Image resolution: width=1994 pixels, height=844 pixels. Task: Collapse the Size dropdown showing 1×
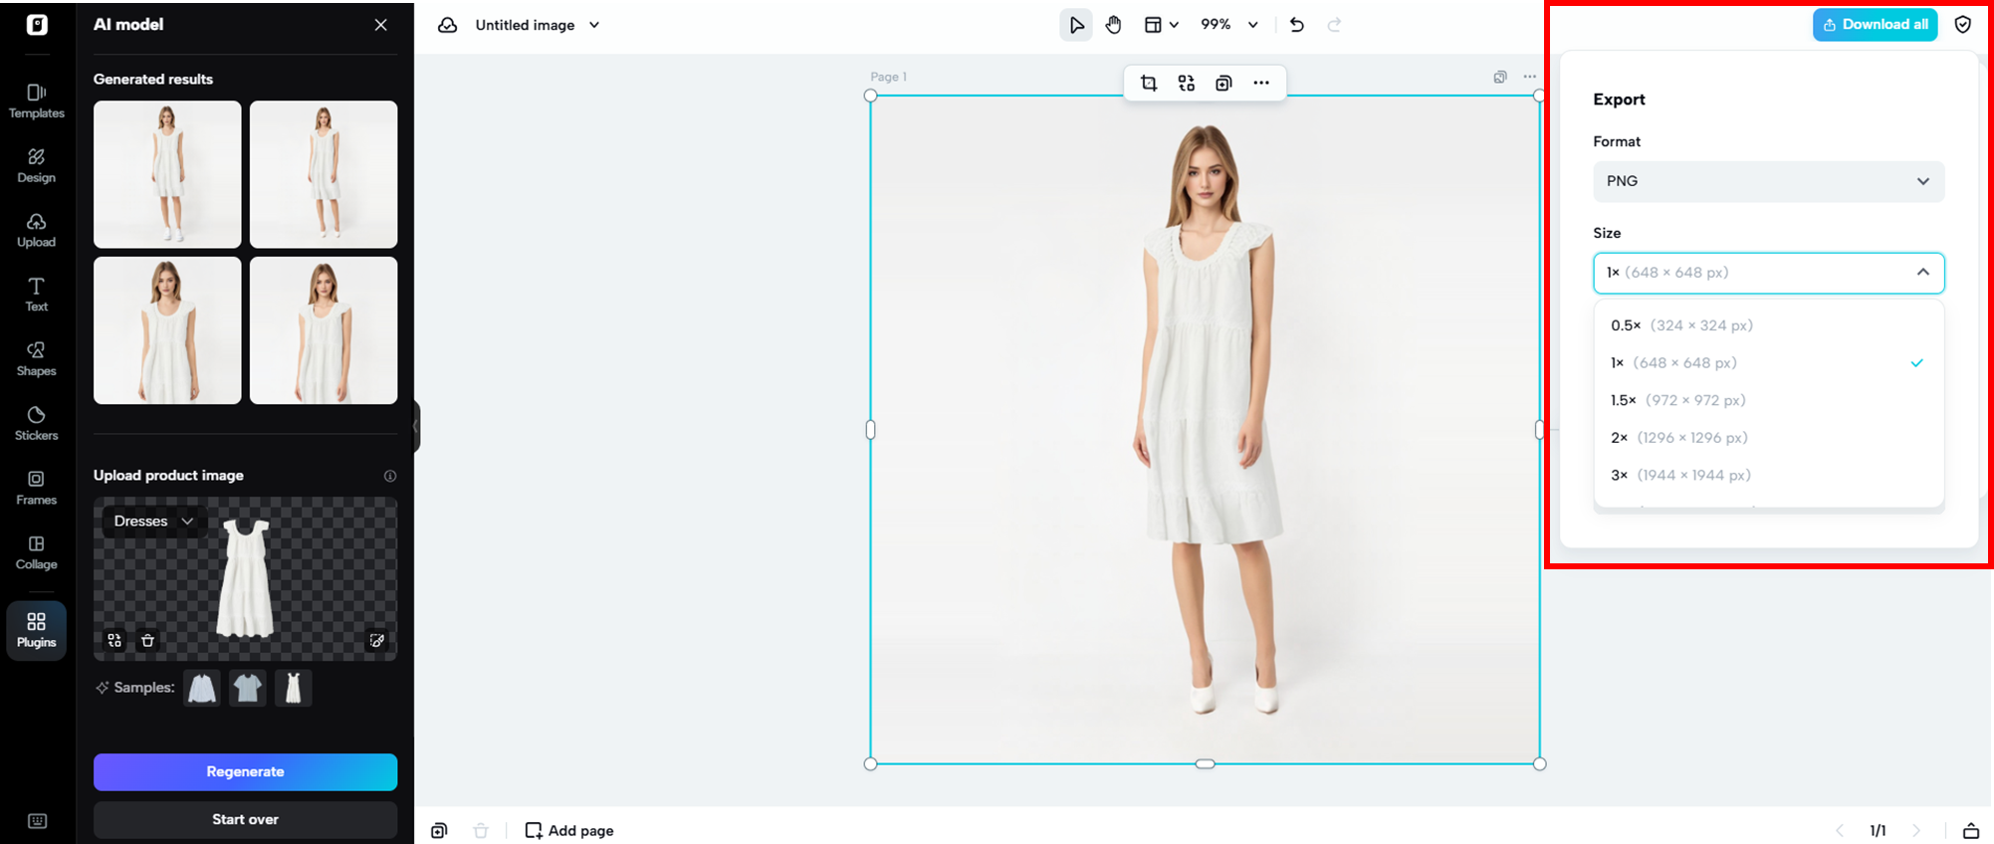(1769, 273)
